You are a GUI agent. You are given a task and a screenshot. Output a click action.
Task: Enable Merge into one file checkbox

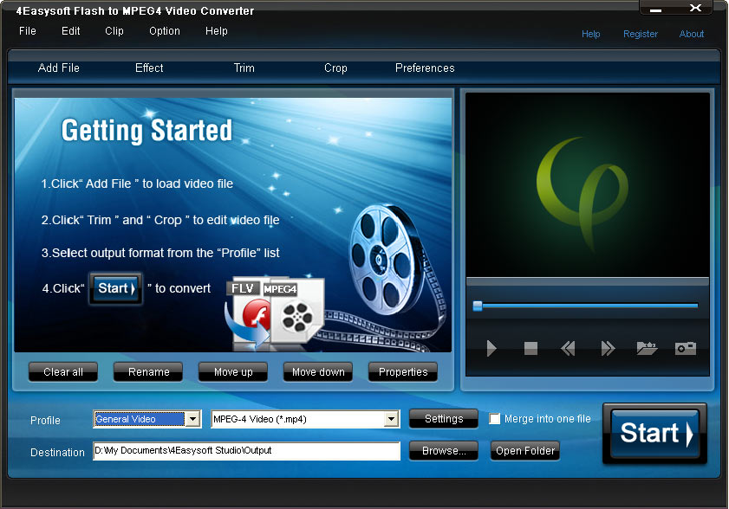coord(495,419)
